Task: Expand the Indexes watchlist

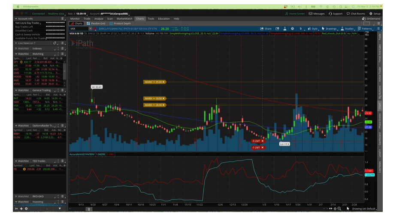Action: 16,48
